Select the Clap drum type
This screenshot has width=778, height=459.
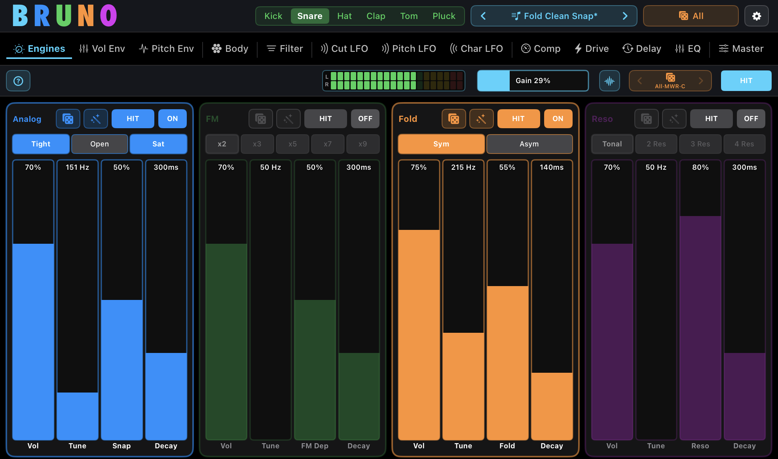376,16
